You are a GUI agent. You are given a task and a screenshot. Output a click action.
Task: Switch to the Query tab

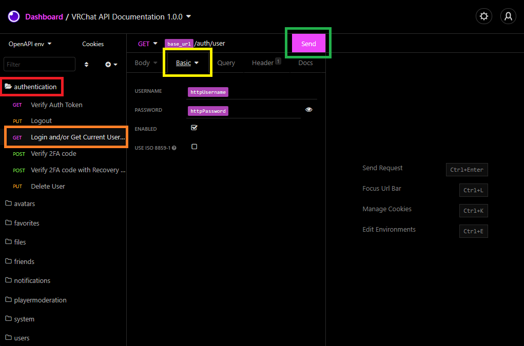[226, 63]
